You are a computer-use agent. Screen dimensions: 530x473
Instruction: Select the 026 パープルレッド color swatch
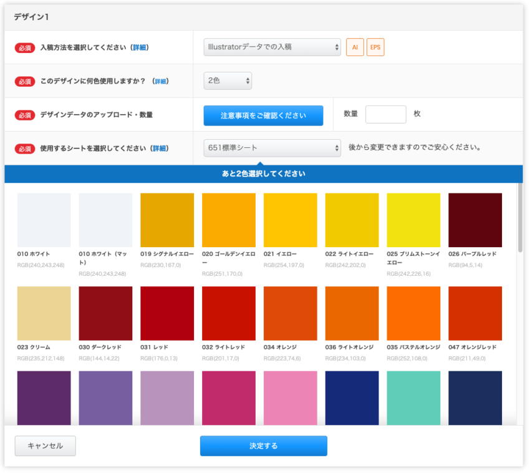pos(475,219)
